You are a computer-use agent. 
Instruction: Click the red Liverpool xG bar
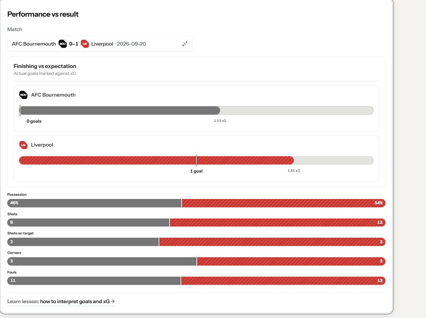[156, 160]
